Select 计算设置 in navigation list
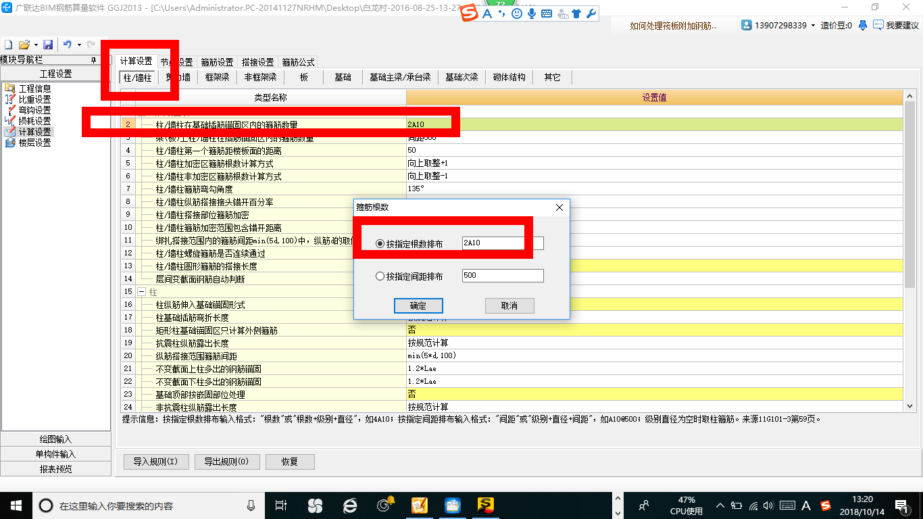The image size is (923, 519). tap(34, 132)
